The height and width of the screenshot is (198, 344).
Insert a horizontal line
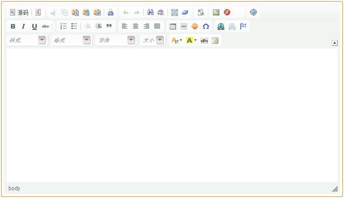click(x=184, y=26)
